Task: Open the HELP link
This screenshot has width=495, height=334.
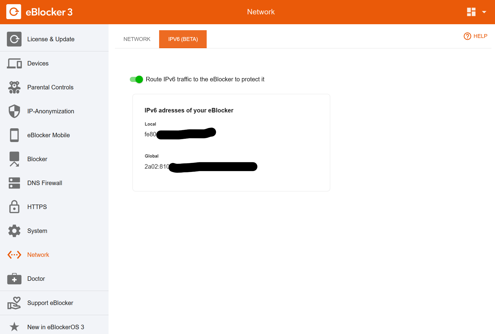Action: [x=476, y=36]
